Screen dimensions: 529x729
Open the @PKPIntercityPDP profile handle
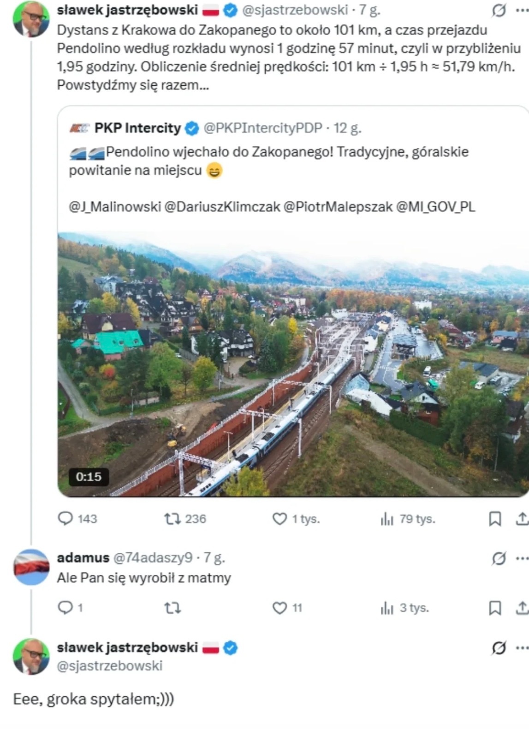[263, 128]
